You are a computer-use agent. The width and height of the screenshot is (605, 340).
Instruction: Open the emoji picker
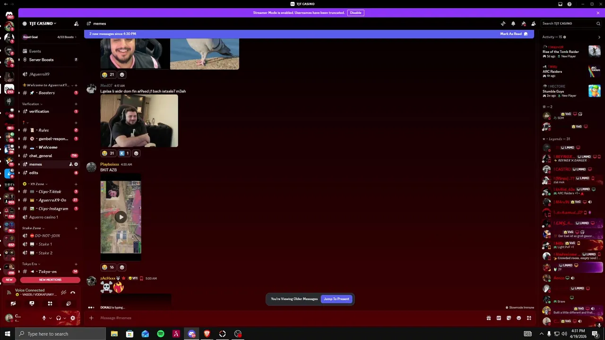pyautogui.click(x=519, y=318)
